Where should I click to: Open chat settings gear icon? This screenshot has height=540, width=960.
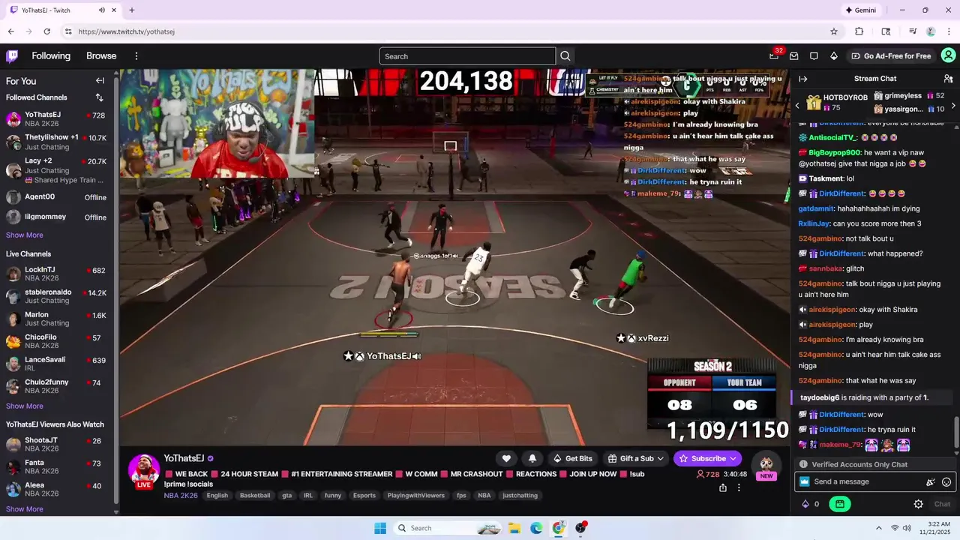(x=918, y=504)
